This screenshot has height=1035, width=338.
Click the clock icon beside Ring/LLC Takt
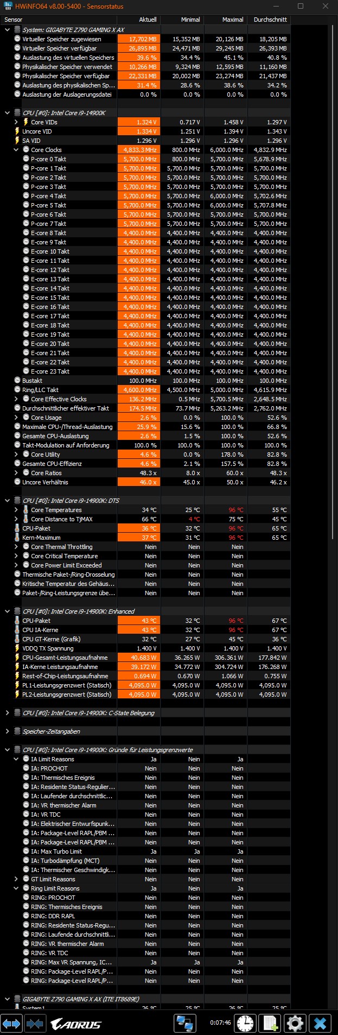pyautogui.click(x=17, y=390)
